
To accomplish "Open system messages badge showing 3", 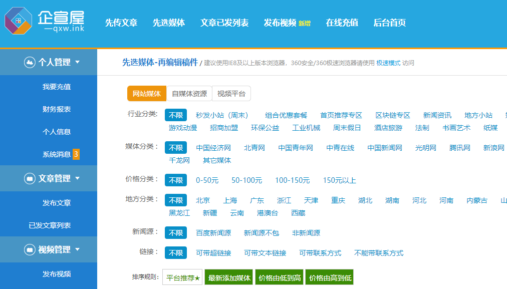I will (76, 154).
